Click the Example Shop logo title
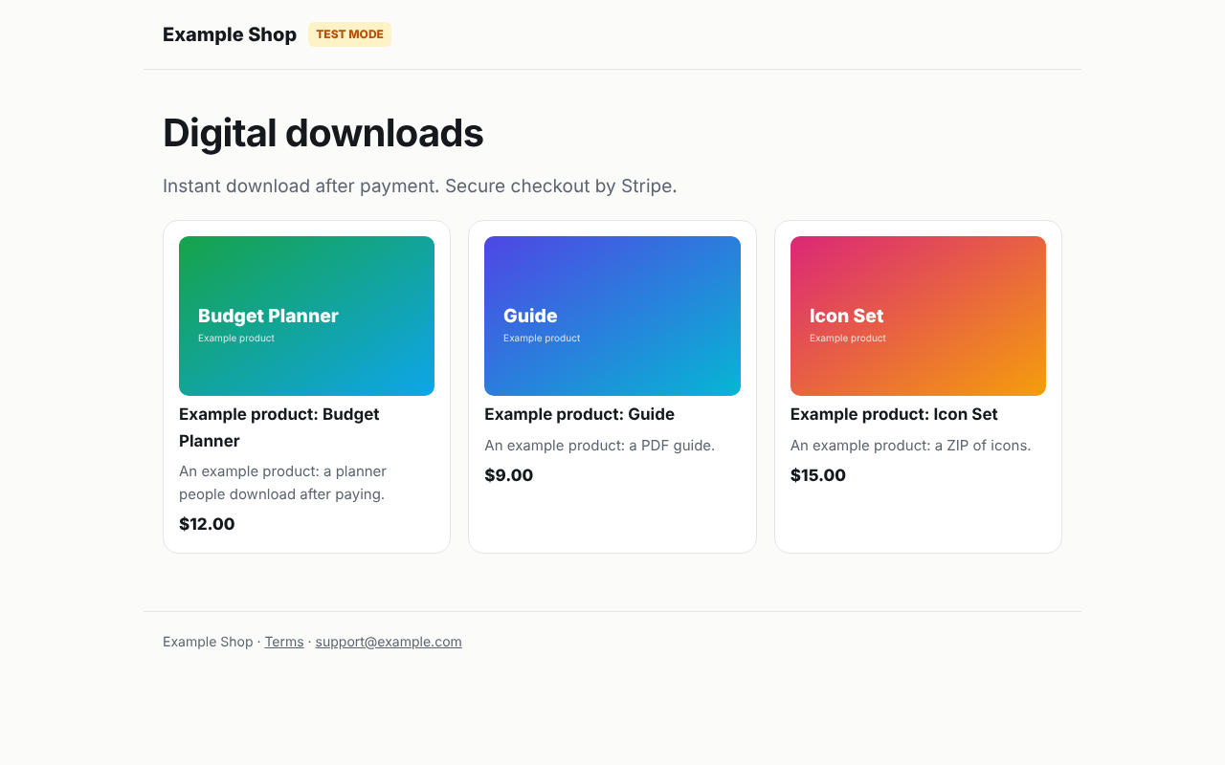Screen dimensions: 1225x765 click(x=230, y=34)
